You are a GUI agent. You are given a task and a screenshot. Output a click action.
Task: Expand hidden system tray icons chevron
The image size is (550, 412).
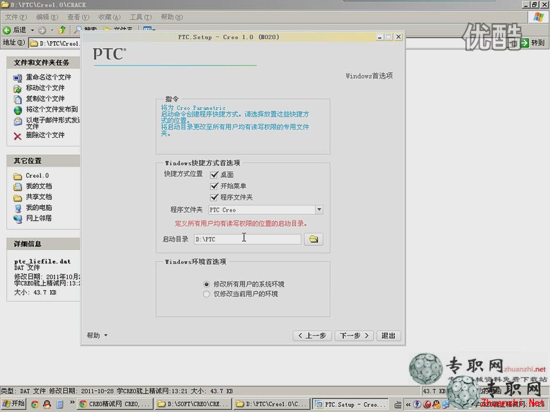pyautogui.click(x=408, y=405)
